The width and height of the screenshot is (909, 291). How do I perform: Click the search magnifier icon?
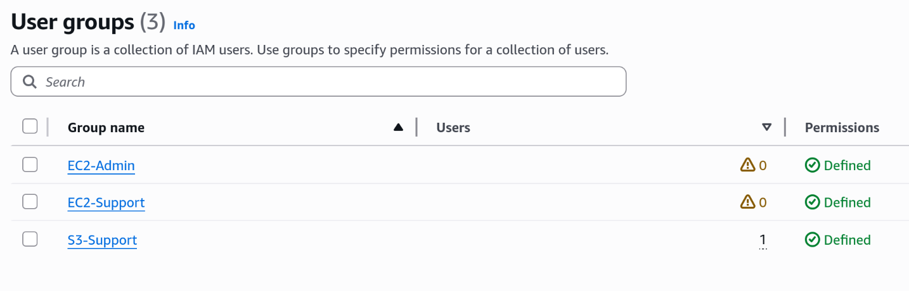(x=29, y=82)
